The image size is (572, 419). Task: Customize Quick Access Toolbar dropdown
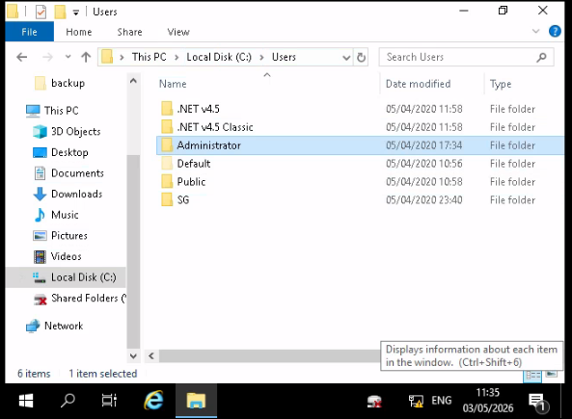[75, 13]
